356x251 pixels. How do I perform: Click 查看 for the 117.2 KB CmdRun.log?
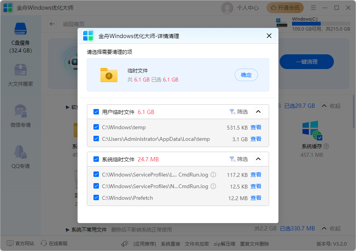click(256, 175)
